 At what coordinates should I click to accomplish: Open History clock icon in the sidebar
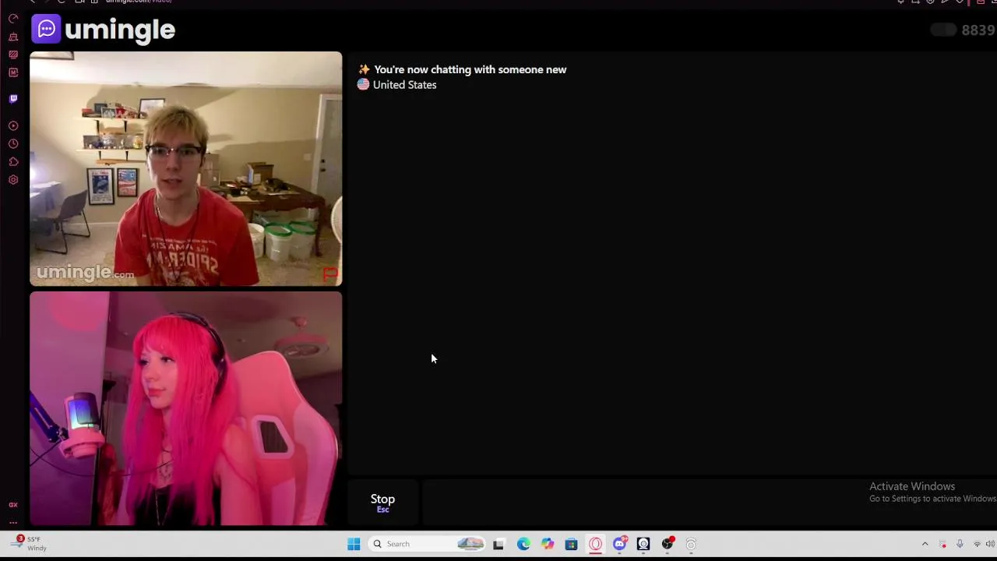pyautogui.click(x=13, y=144)
